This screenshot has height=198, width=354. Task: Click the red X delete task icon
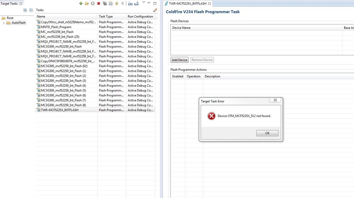click(x=99, y=4)
